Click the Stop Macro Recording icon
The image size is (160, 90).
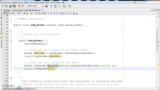click(x=70, y=13)
